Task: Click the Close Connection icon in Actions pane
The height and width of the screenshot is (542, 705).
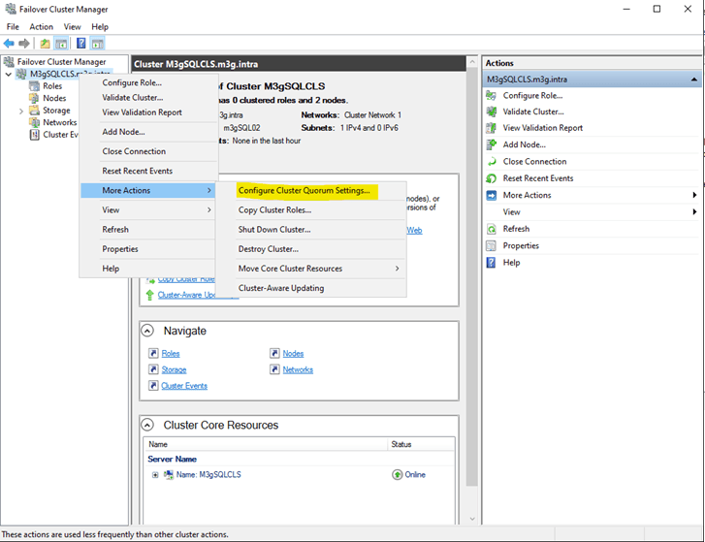Action: click(x=491, y=161)
